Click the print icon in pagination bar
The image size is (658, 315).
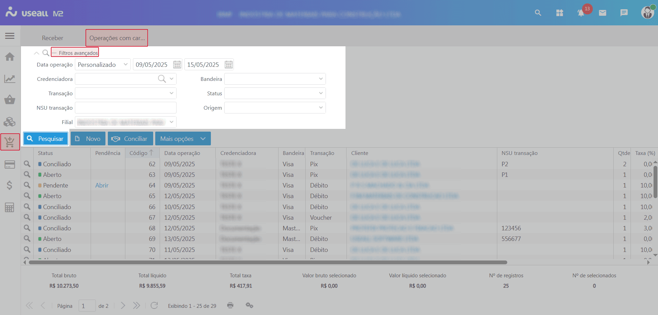coord(230,305)
